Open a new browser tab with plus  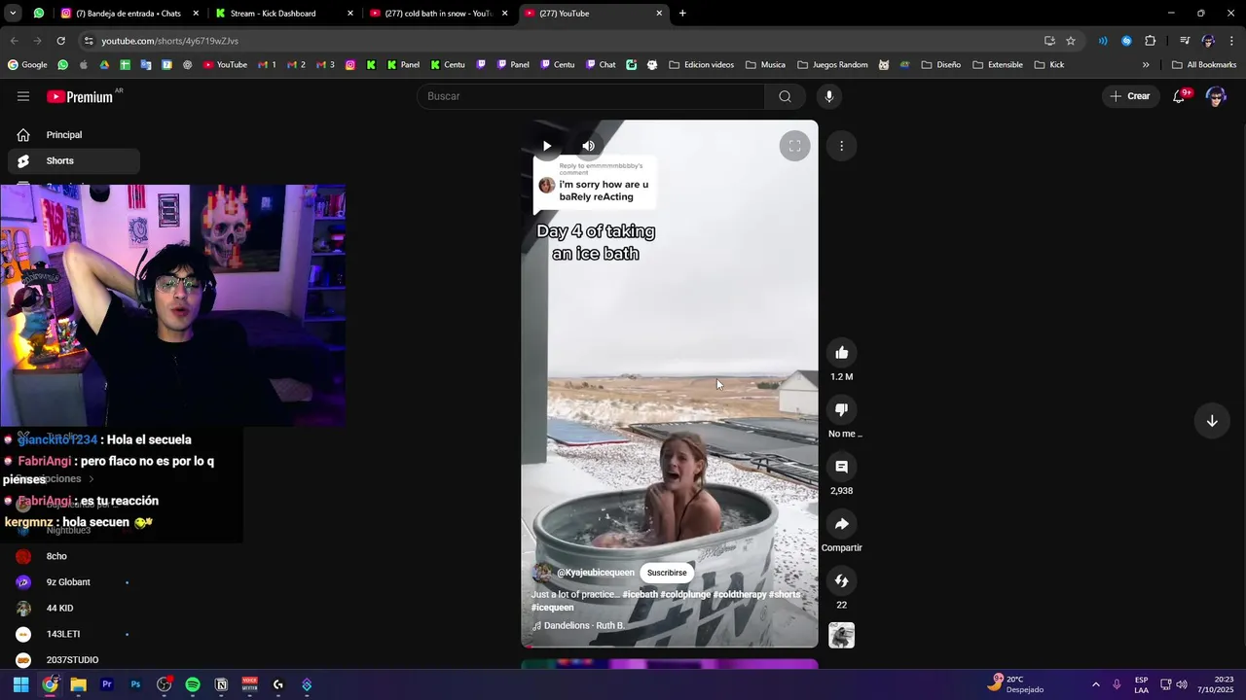pos(682,14)
